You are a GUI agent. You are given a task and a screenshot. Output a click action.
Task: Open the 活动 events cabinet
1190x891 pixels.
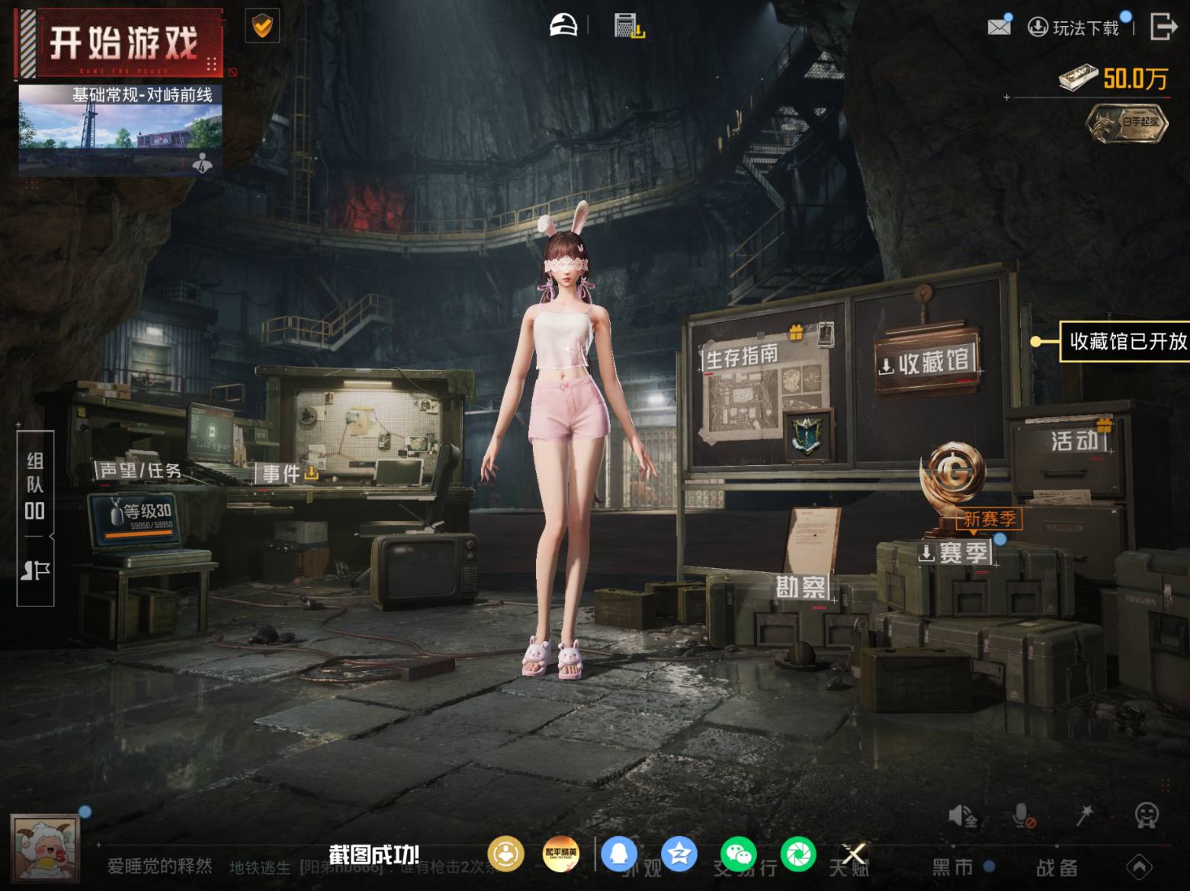tap(1075, 440)
